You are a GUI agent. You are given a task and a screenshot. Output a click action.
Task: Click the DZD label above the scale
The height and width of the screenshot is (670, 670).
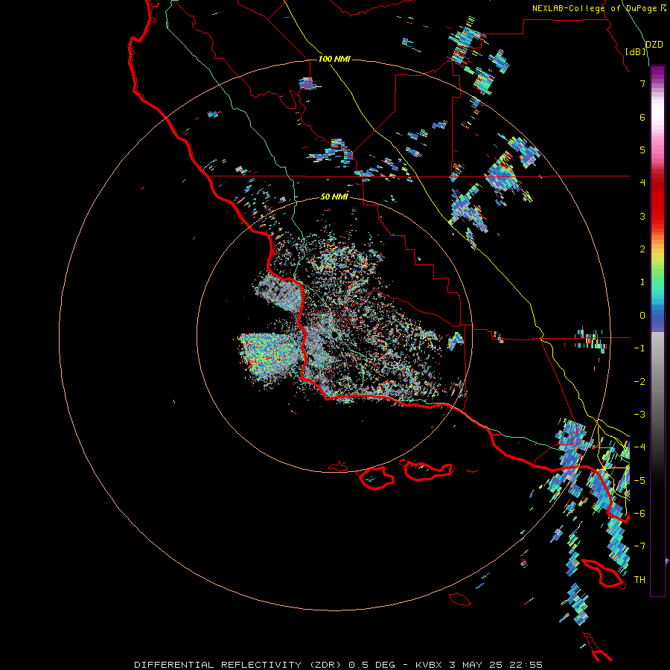(x=654, y=45)
